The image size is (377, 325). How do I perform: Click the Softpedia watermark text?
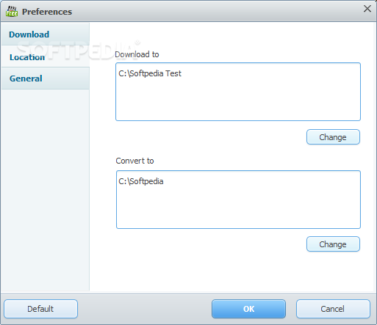pyautogui.click(x=79, y=50)
